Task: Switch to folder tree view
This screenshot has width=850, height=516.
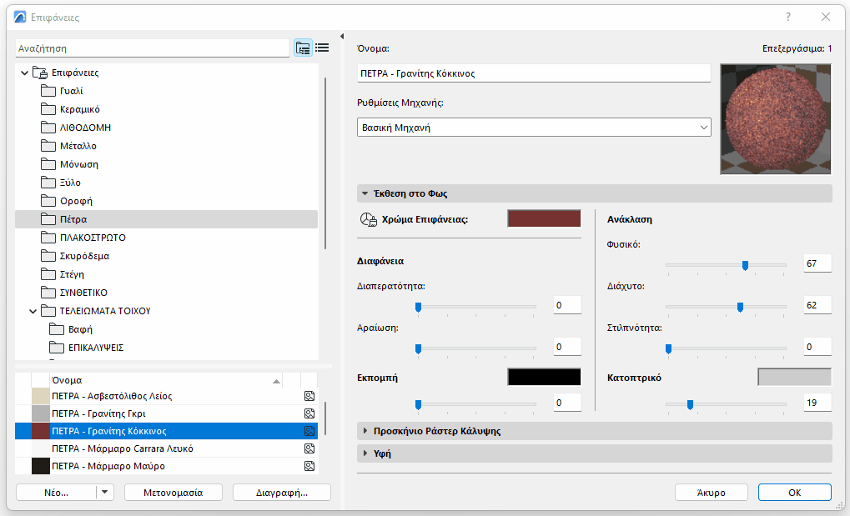Action: [x=302, y=48]
